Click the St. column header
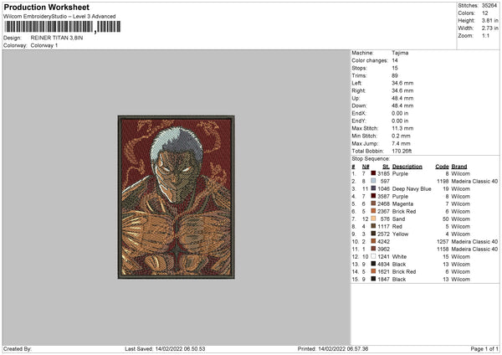 click(386, 167)
